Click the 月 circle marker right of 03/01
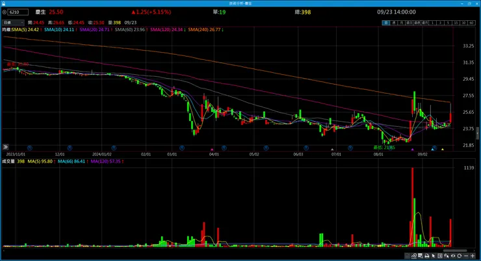Image resolution: width=481 pixels, height=261 pixels. [x=182, y=148]
